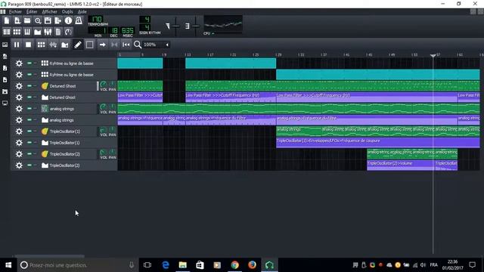Open gear menu of TripleOscillator(2) instrument track
The width and height of the screenshot is (484, 272).
(x=19, y=154)
